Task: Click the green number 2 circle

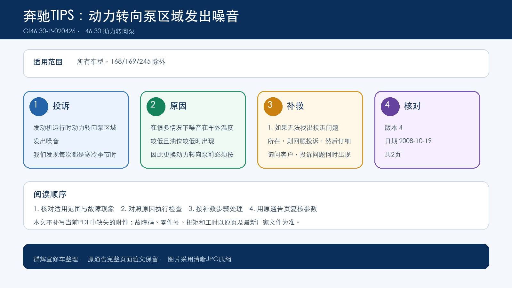Action: click(156, 107)
